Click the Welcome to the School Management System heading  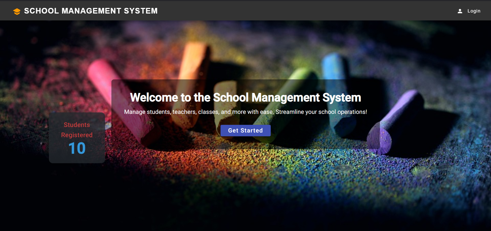(245, 97)
